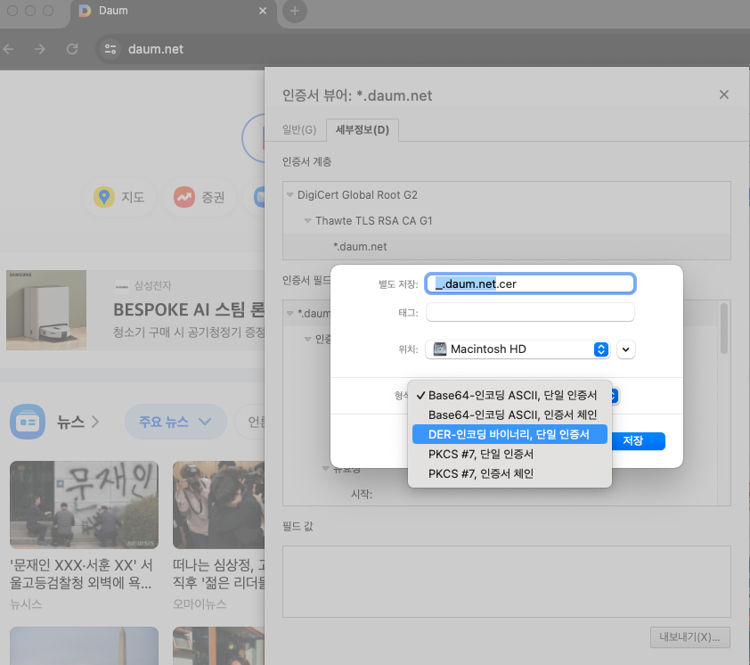Edit the 별도 저장 filename field
Image resolution: width=750 pixels, height=665 pixels.
point(530,283)
